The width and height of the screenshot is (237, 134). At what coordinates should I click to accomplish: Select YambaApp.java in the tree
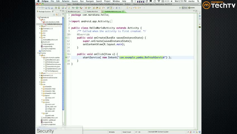click(x=51, y=71)
